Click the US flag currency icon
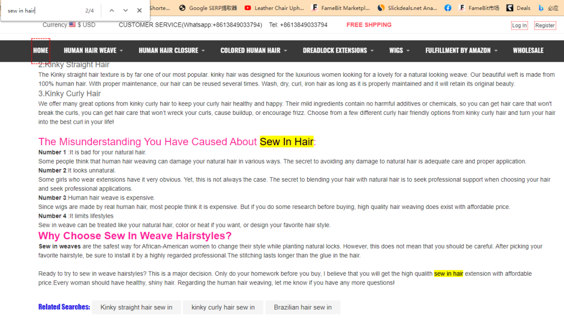Screen dimensions: 564x329 (x=72, y=25)
